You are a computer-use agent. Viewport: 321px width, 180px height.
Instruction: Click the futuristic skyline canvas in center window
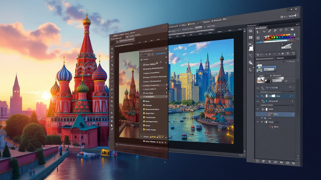(x=201, y=91)
